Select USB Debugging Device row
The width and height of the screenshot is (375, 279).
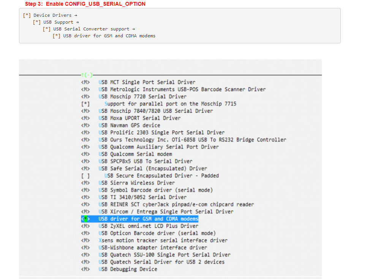[119, 269]
